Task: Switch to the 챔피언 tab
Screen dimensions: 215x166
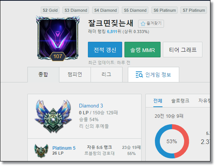Action: click(x=75, y=74)
